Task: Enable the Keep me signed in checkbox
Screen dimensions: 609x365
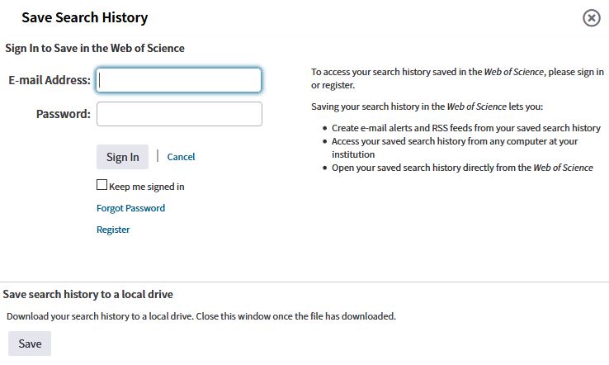Action: coord(101,185)
